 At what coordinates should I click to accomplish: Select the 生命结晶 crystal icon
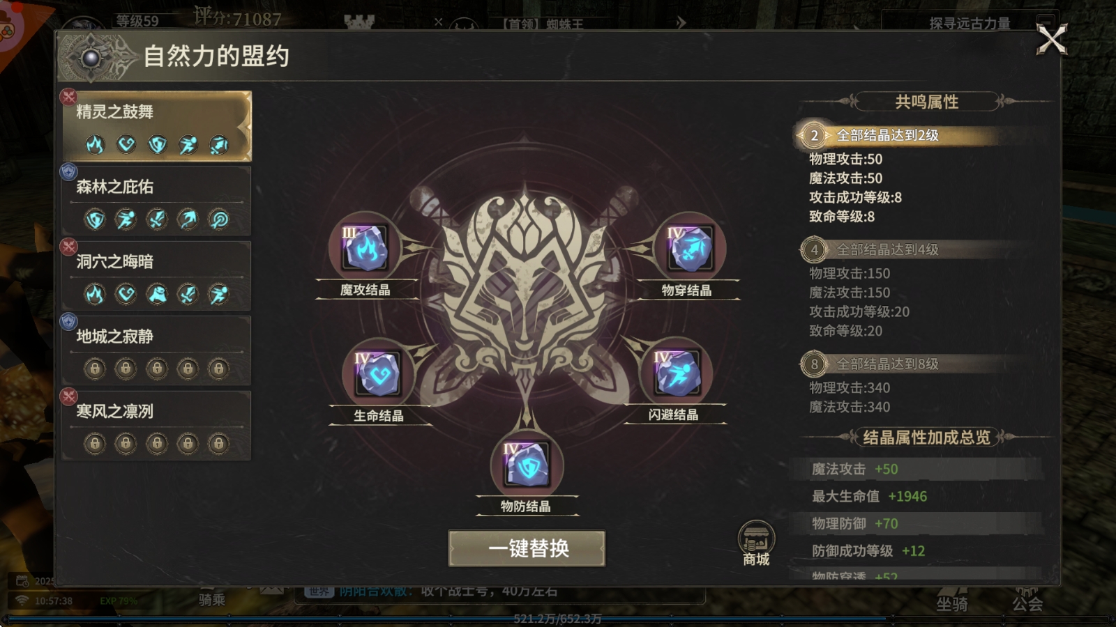(377, 374)
